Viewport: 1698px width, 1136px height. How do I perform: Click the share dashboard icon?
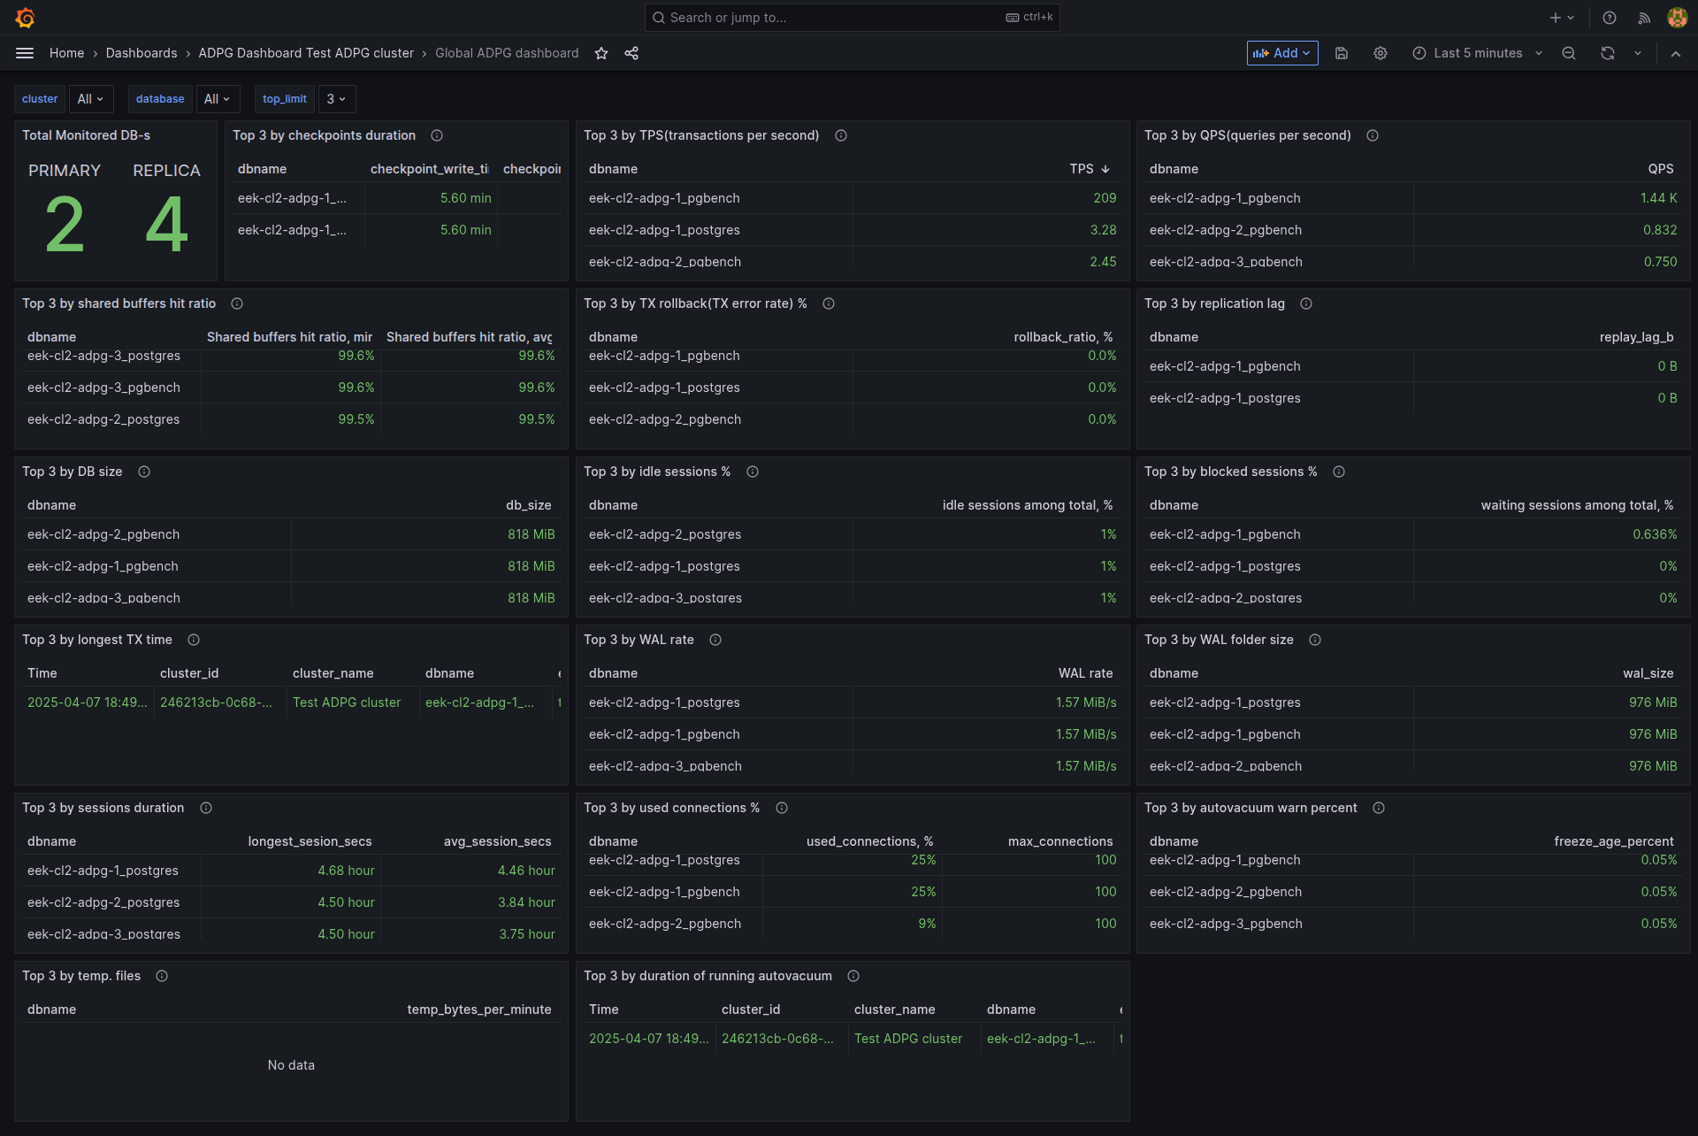pyautogui.click(x=631, y=53)
